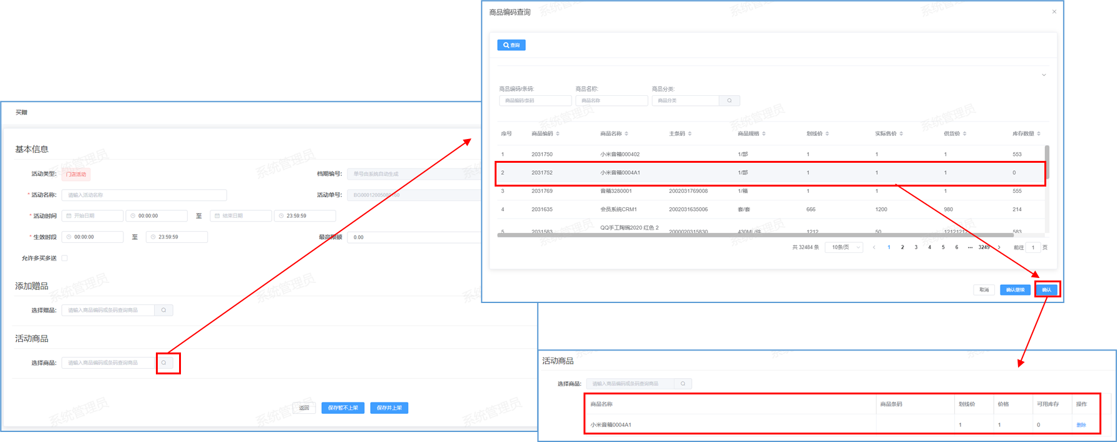Focus the 商品分类 filter input

pyautogui.click(x=686, y=100)
